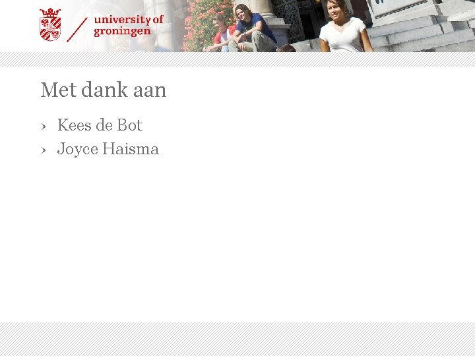The height and width of the screenshot is (356, 475).
Task: Select the 'Joyce Haisma' bullet text
Action: click(x=108, y=149)
